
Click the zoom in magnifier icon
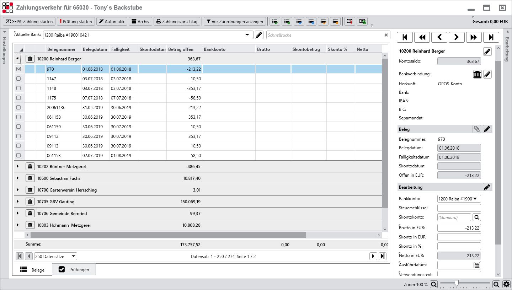click(496, 284)
